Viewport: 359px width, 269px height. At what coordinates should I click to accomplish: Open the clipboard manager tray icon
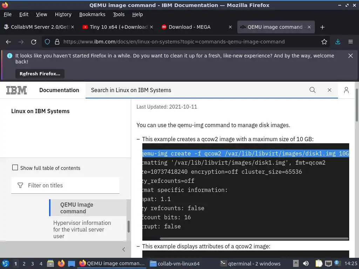click(319, 263)
